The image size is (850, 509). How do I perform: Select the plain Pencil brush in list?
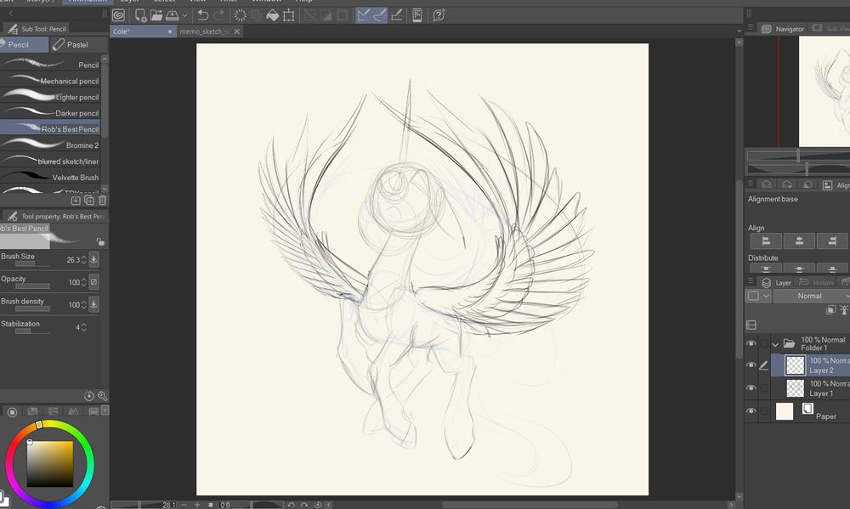50,65
